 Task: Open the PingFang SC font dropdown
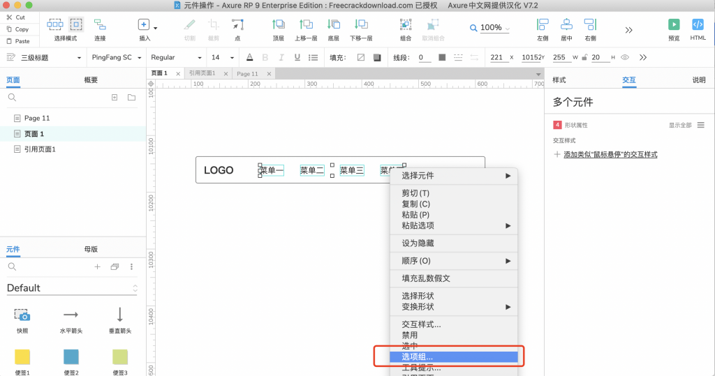(116, 57)
